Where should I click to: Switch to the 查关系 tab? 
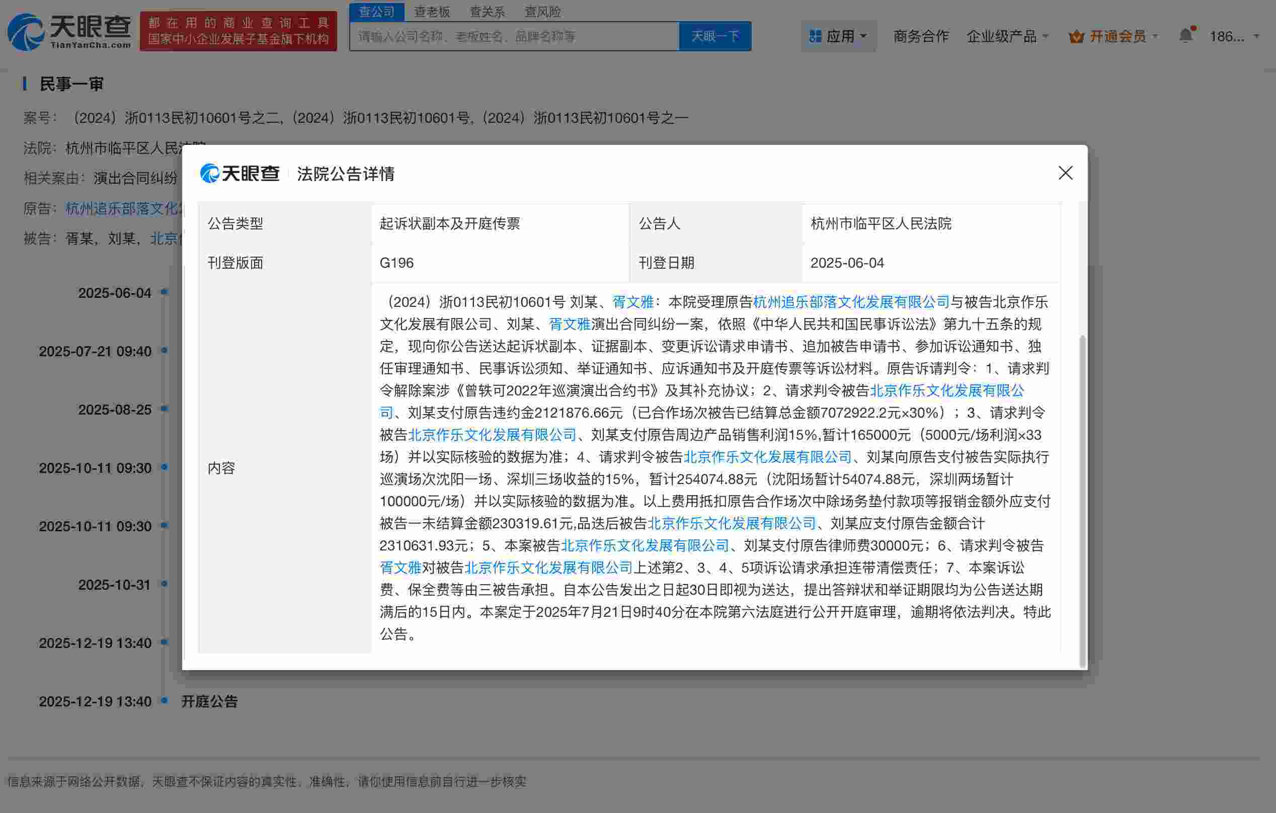click(487, 12)
